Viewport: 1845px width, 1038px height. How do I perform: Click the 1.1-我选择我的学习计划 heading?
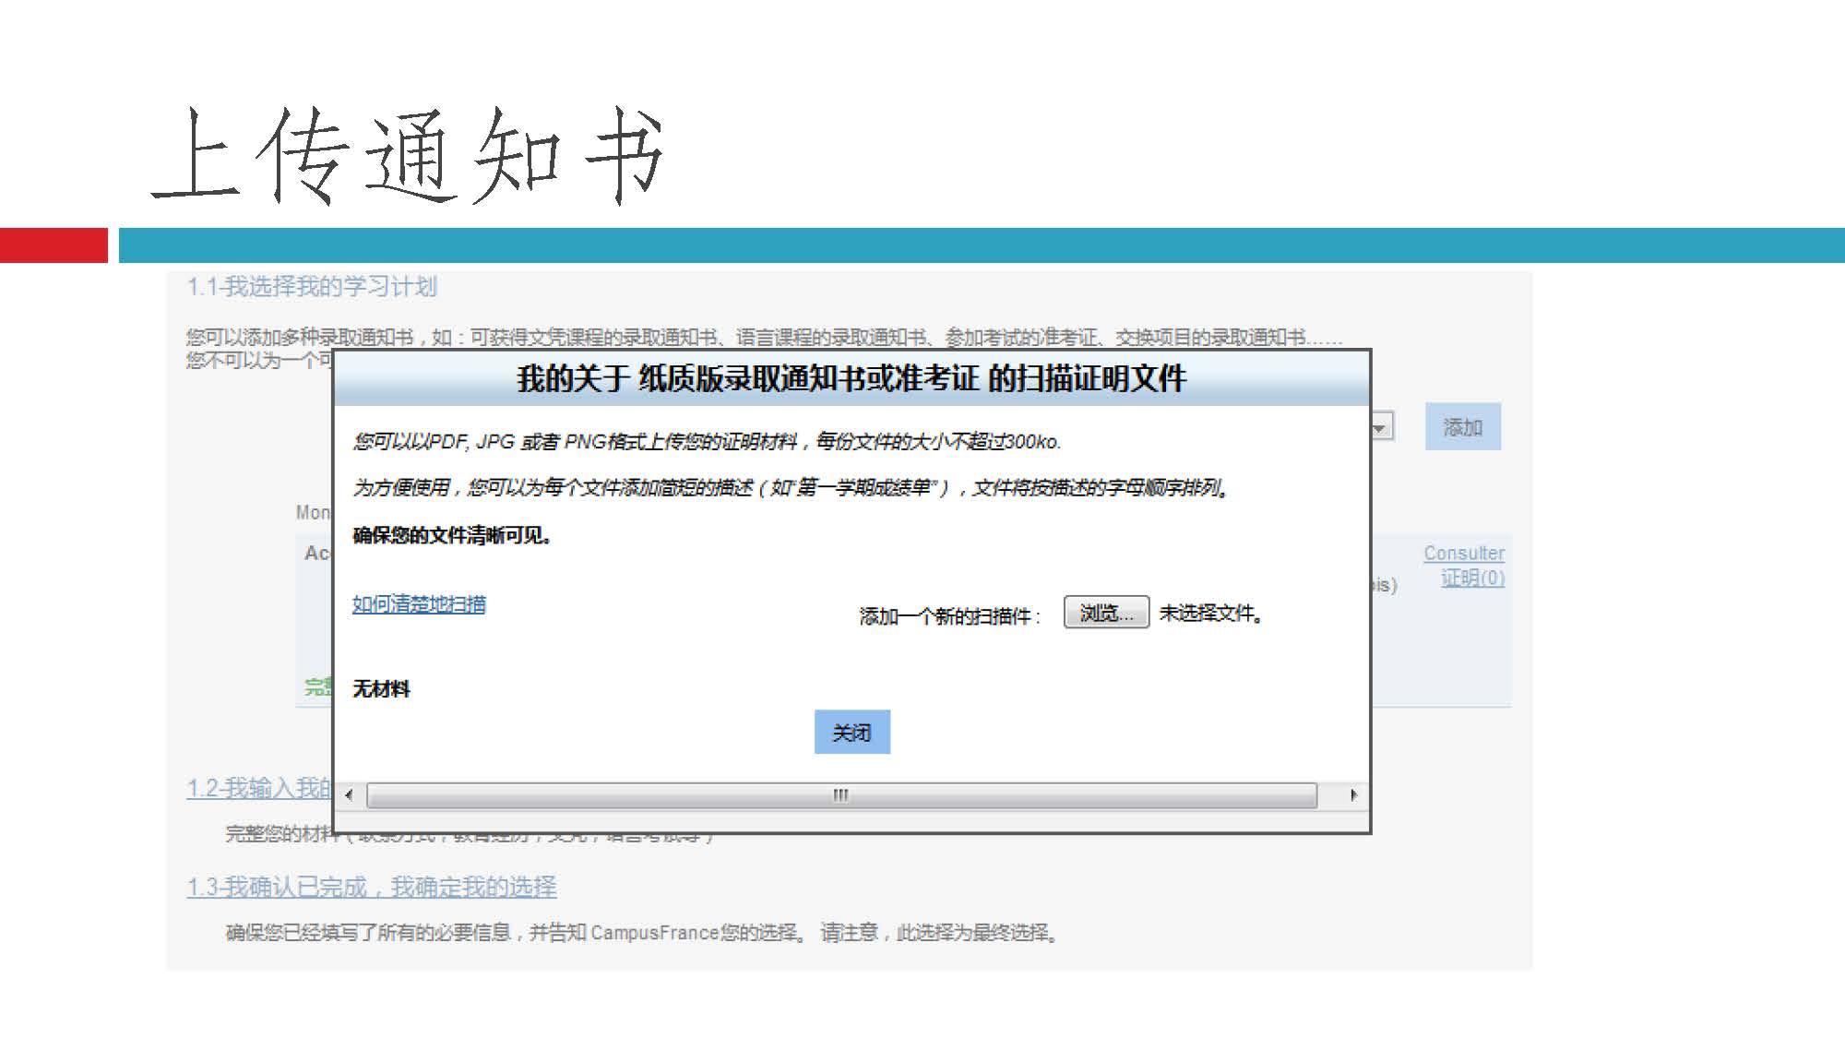312,287
